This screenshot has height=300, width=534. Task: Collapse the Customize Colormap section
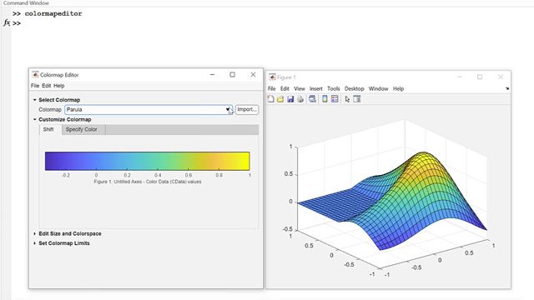(34, 120)
